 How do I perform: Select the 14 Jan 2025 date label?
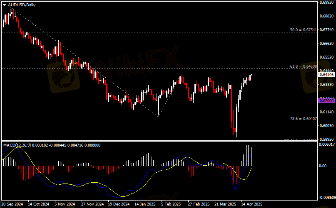point(145,204)
